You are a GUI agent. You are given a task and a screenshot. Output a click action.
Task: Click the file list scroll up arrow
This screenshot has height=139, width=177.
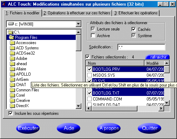tap(167, 63)
